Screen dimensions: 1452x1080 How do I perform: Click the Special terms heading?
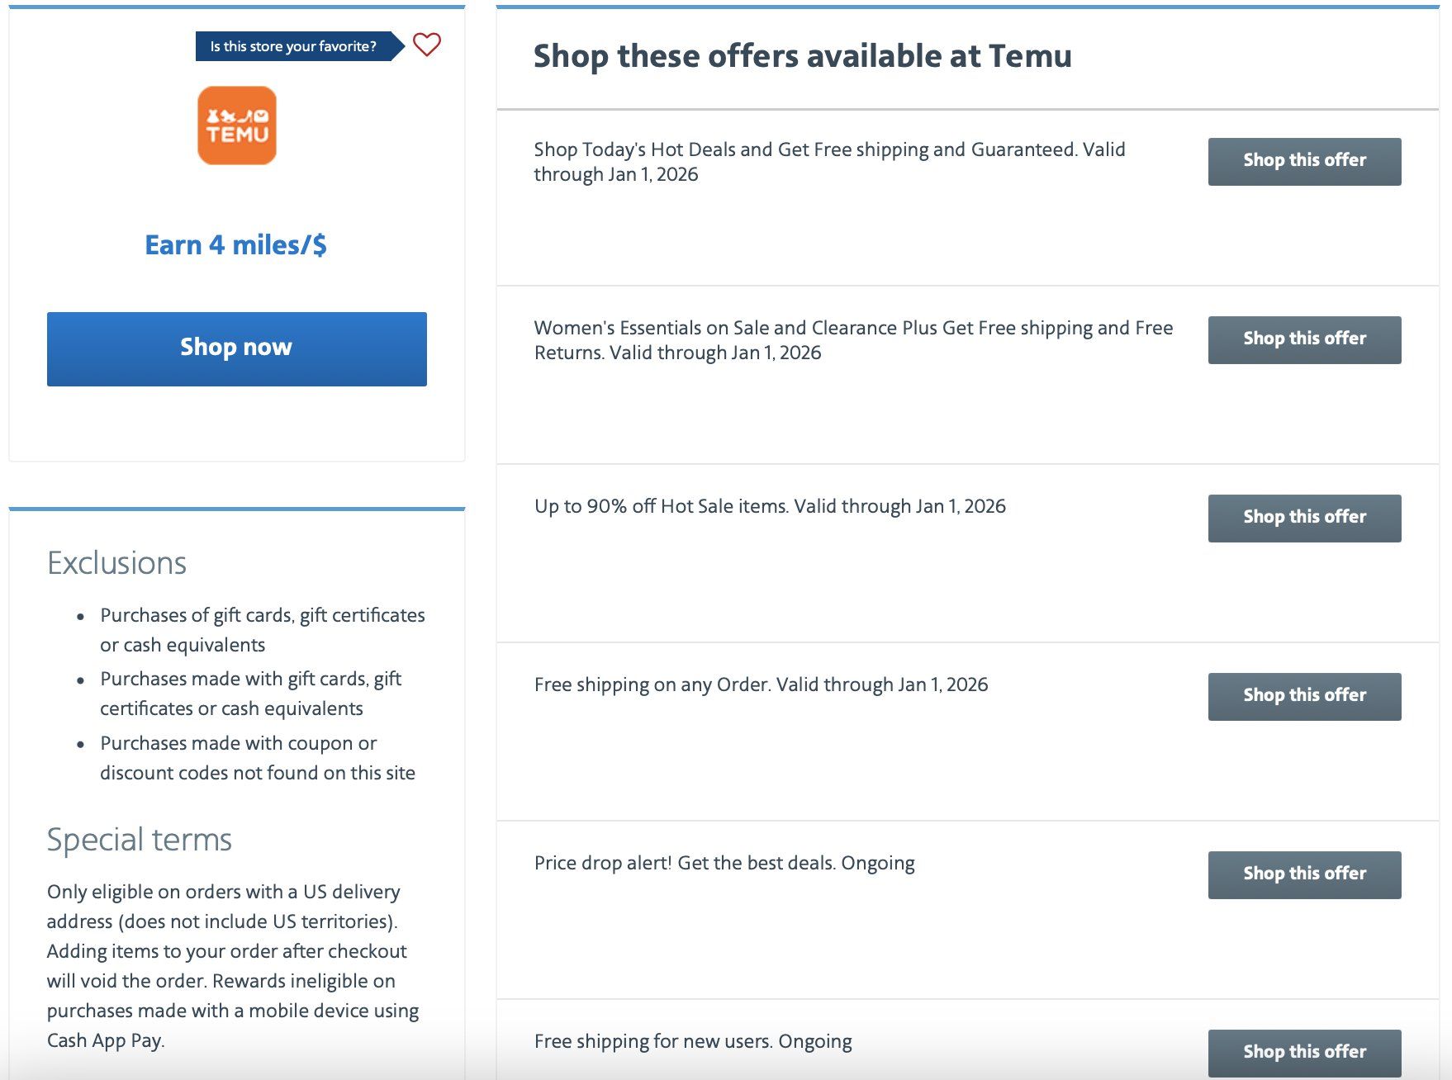[140, 840]
